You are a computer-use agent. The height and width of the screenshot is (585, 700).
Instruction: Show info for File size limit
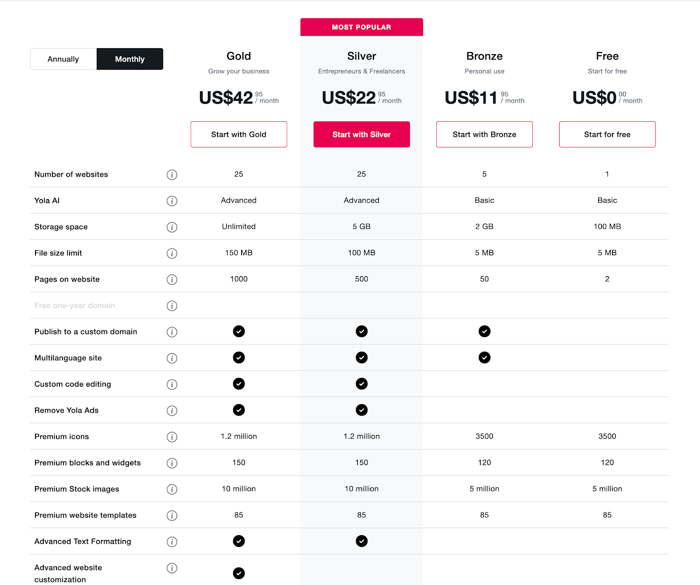pyautogui.click(x=172, y=253)
